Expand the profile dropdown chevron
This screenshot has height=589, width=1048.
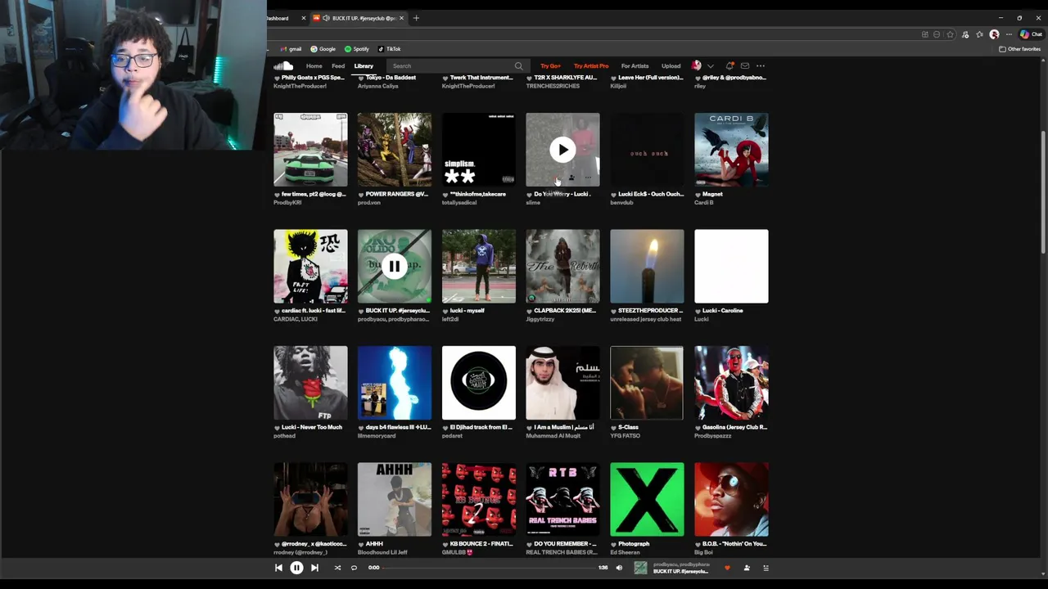pyautogui.click(x=710, y=66)
